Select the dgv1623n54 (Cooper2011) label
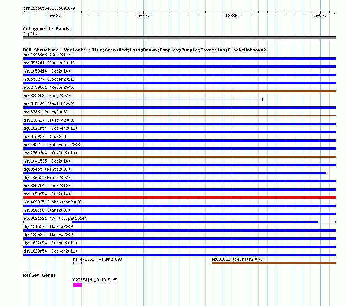 click(x=50, y=251)
